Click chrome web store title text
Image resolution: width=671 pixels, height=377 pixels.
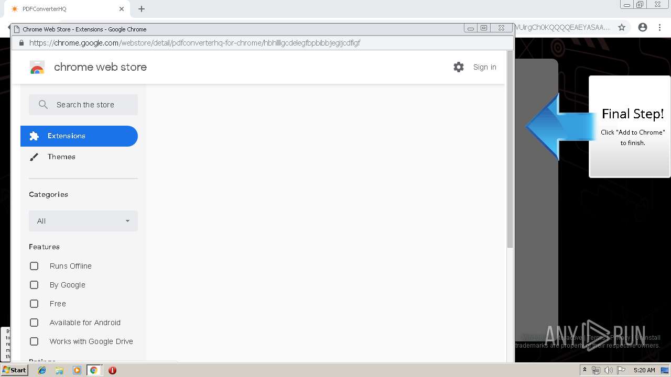coord(100,67)
